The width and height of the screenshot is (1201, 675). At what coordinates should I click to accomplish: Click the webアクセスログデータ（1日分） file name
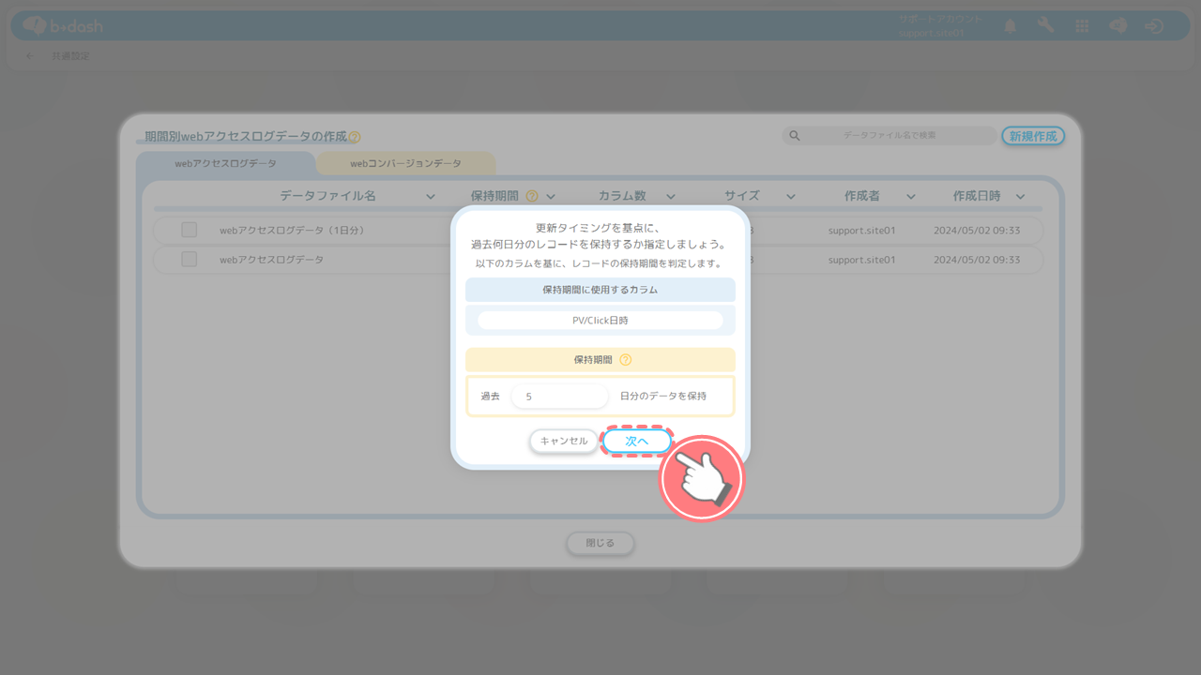click(292, 230)
